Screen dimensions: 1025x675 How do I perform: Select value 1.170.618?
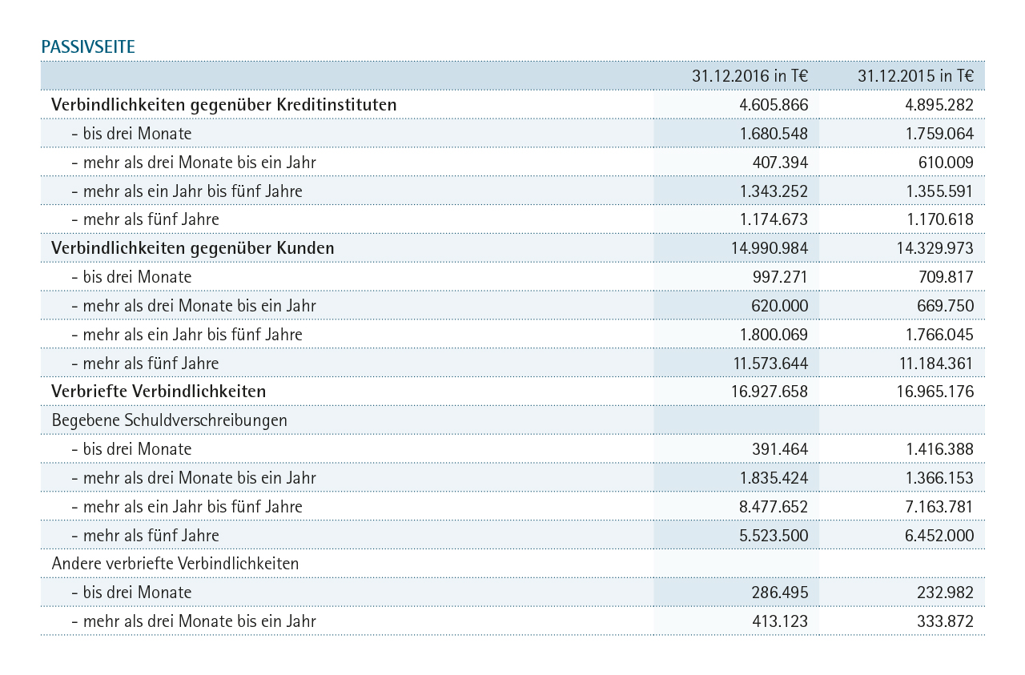(940, 219)
